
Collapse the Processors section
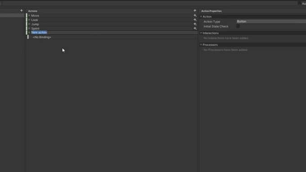point(201,45)
